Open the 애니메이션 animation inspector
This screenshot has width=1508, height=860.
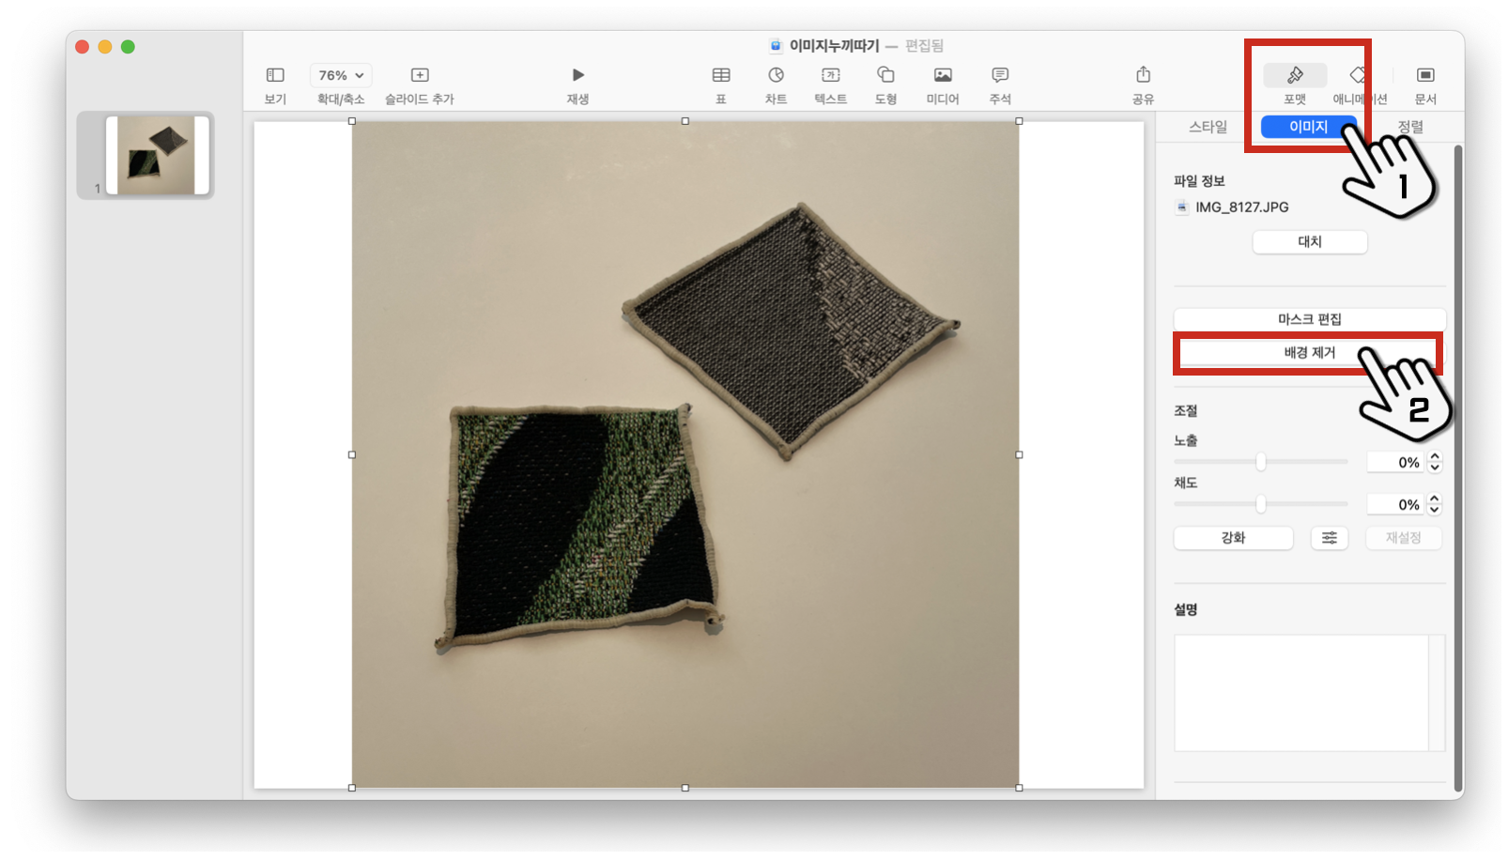pyautogui.click(x=1359, y=75)
